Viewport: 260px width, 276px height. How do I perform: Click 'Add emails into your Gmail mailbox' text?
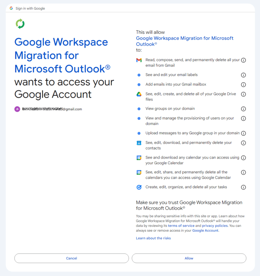tap(176, 84)
